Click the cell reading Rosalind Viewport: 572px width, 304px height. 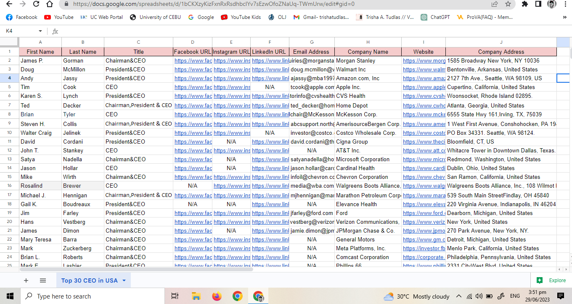point(40,186)
